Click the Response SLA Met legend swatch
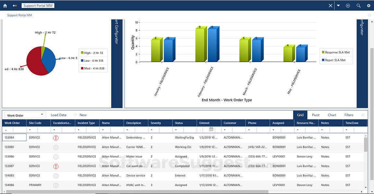This screenshot has height=194, width=374. point(323,52)
